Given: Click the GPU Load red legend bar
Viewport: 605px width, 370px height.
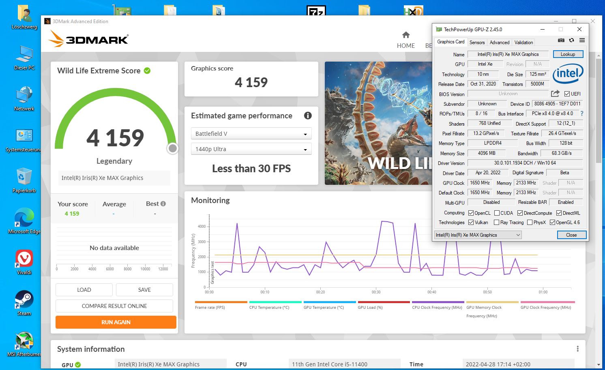Looking at the screenshot, I should click(x=384, y=302).
